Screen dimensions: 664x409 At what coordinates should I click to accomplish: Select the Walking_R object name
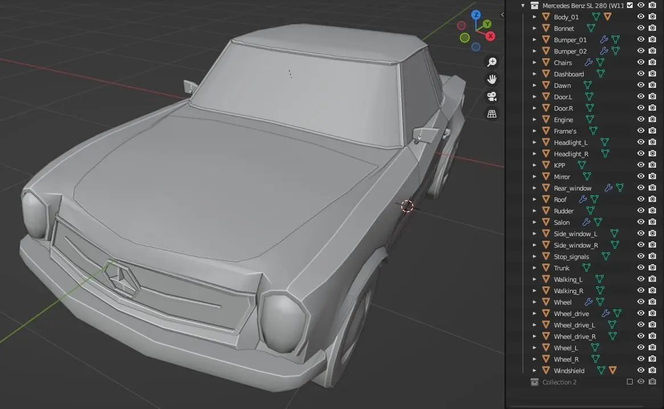[568, 291]
